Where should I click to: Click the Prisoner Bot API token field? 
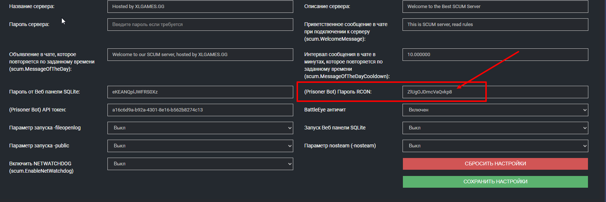(200, 110)
